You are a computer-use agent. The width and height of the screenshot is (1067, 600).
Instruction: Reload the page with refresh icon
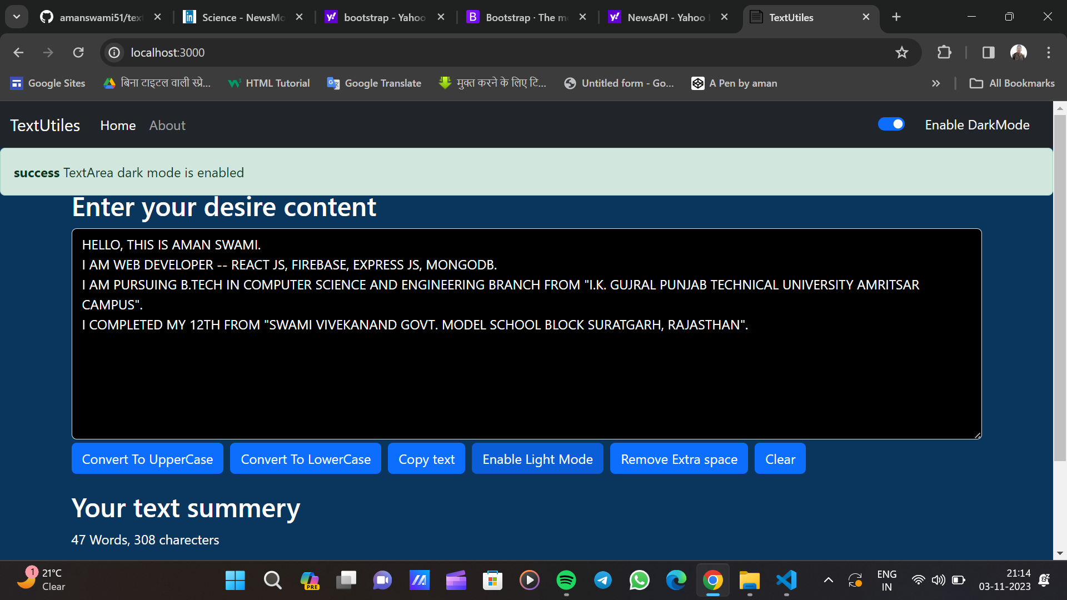click(x=78, y=52)
